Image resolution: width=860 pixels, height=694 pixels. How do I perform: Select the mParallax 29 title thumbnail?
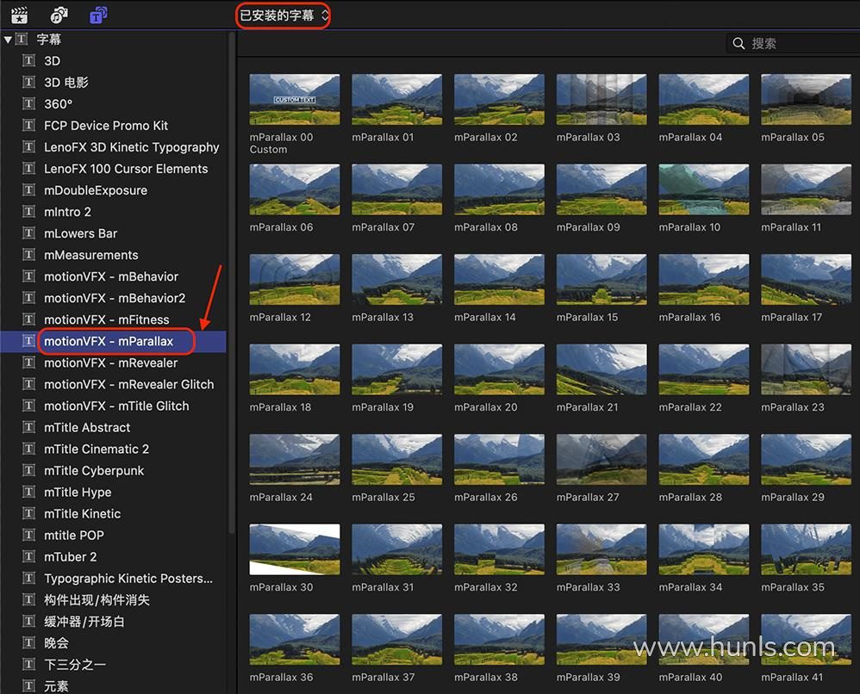(x=807, y=459)
